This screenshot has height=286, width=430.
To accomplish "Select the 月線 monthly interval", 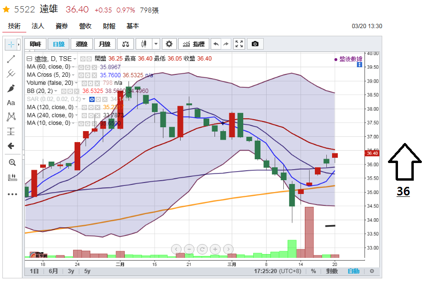I will [x=105, y=44].
